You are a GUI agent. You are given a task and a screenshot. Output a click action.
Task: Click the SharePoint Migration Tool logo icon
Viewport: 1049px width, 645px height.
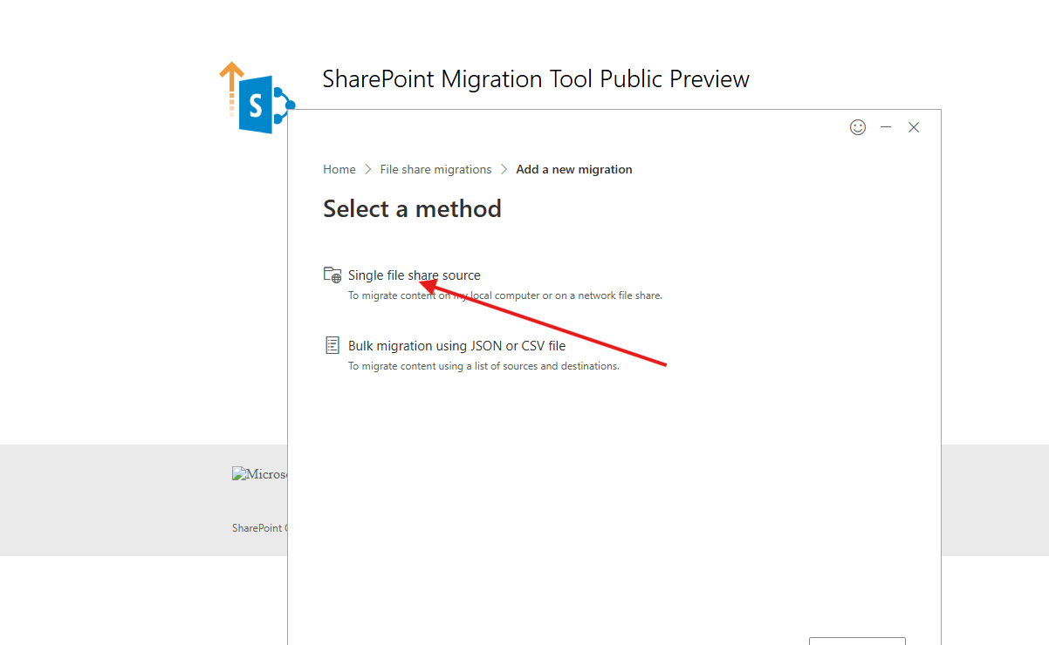coord(256,98)
